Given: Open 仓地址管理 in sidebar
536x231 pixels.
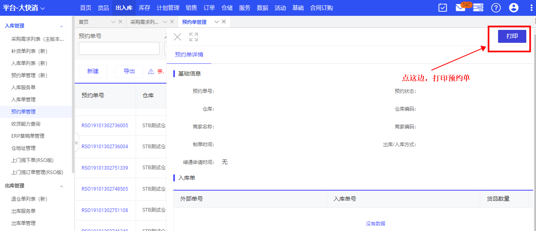Looking at the screenshot, I should tap(23, 148).
